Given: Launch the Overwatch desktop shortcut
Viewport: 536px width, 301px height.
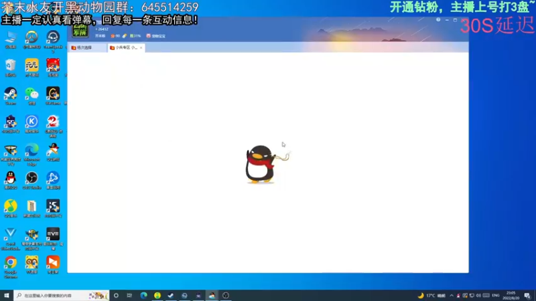Looking at the screenshot, I should pos(31,38).
